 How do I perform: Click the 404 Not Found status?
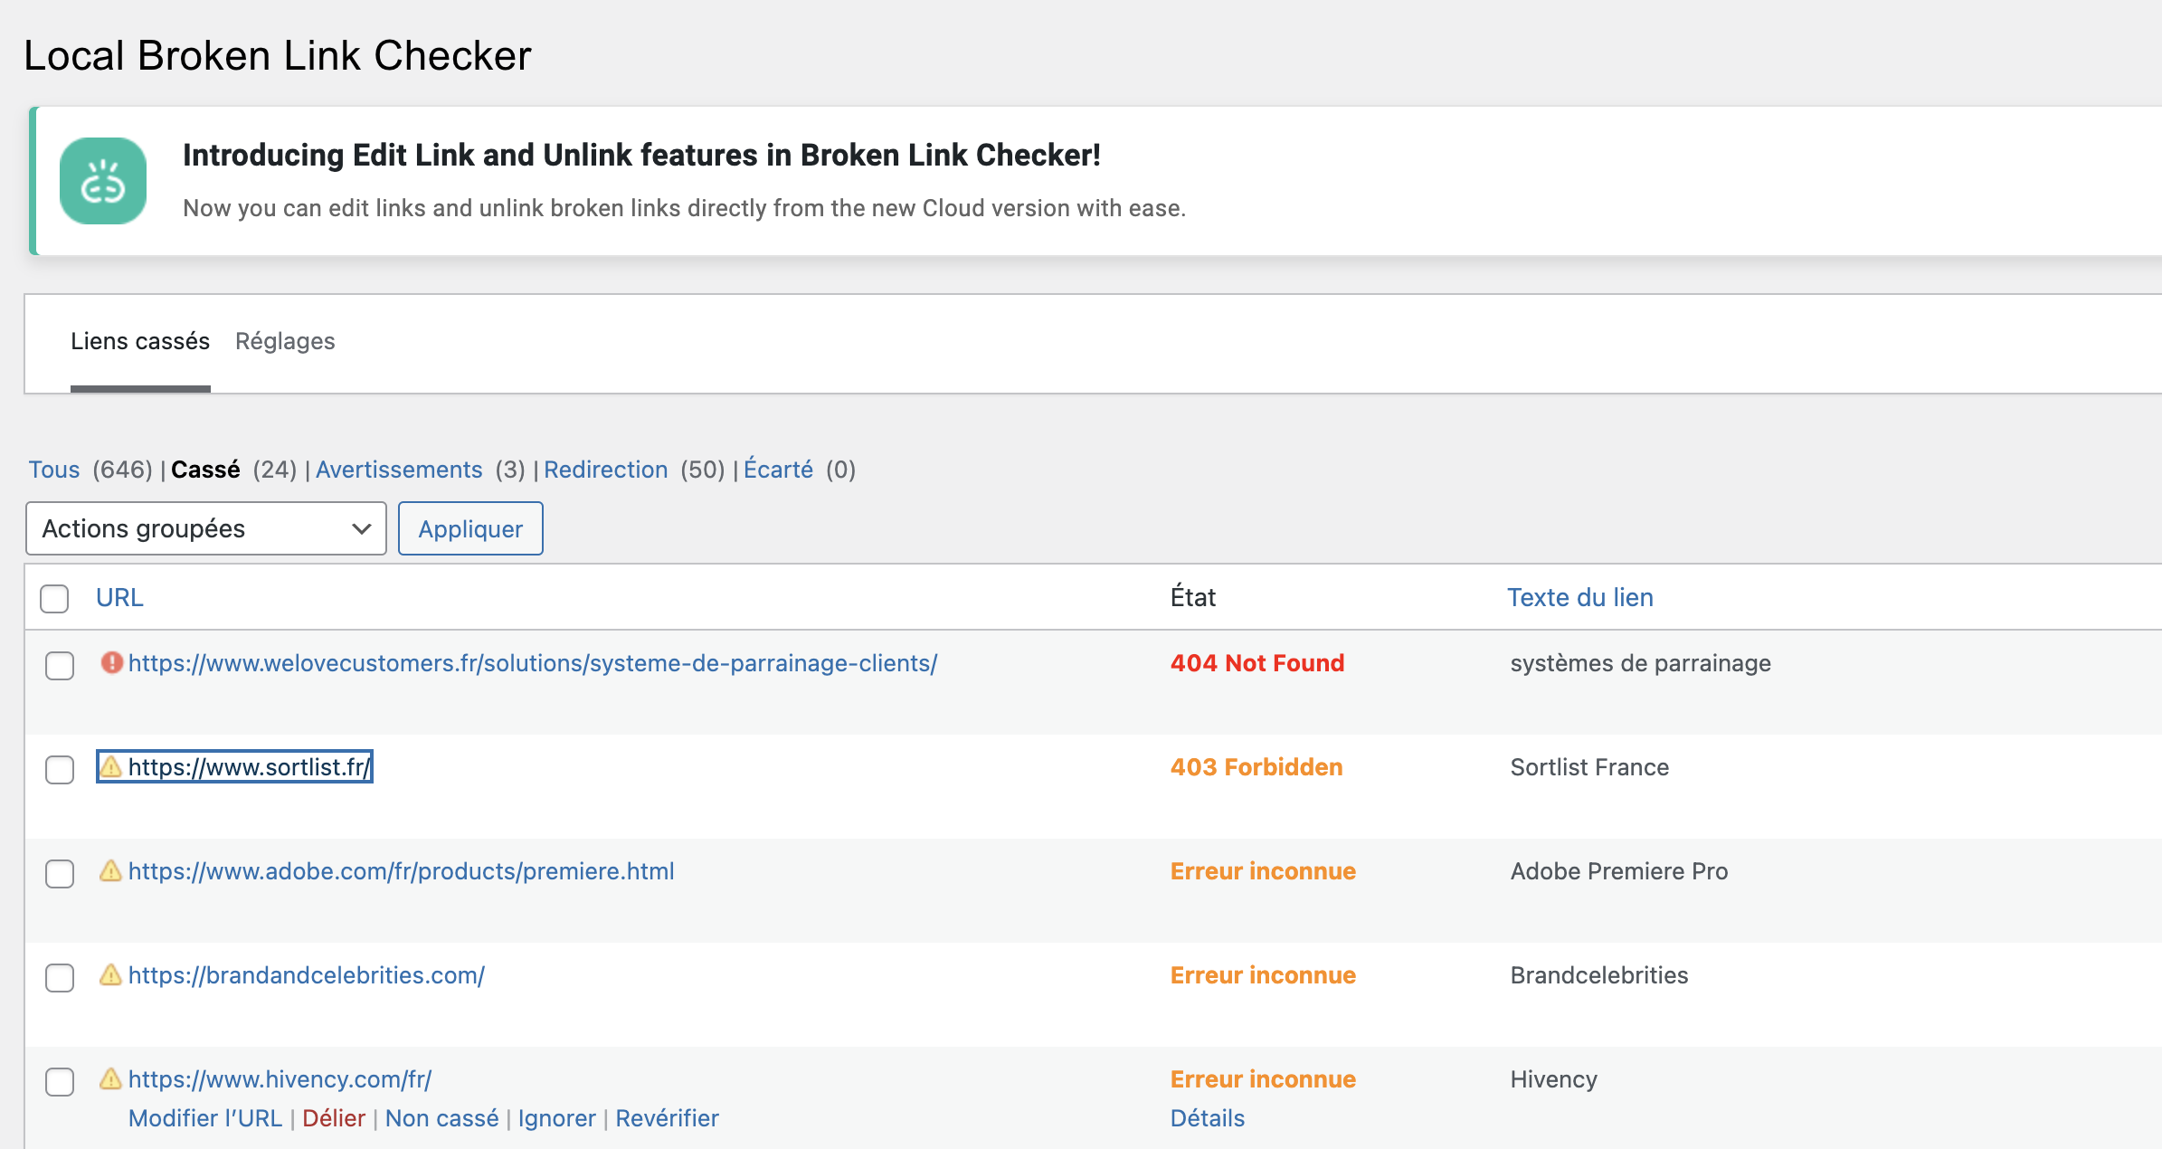(x=1257, y=663)
